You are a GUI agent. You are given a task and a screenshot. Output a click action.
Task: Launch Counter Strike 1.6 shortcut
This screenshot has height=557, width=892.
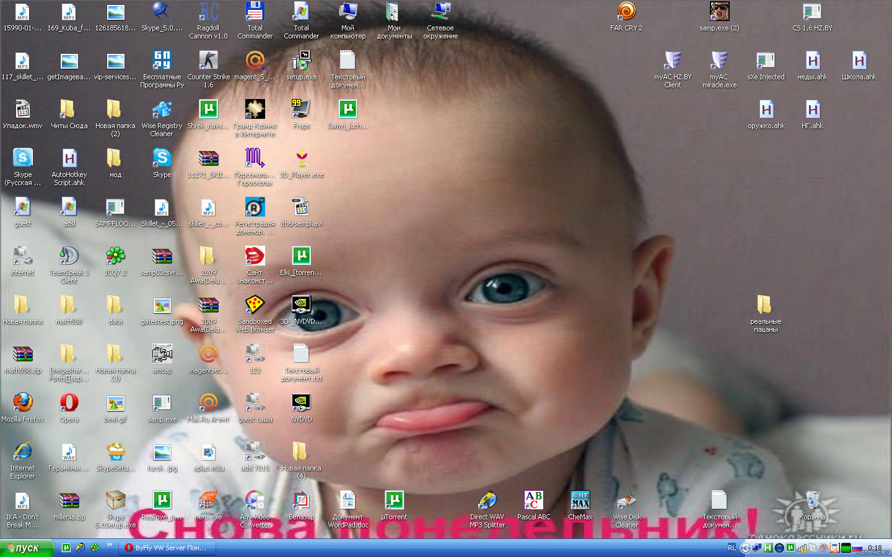(208, 69)
